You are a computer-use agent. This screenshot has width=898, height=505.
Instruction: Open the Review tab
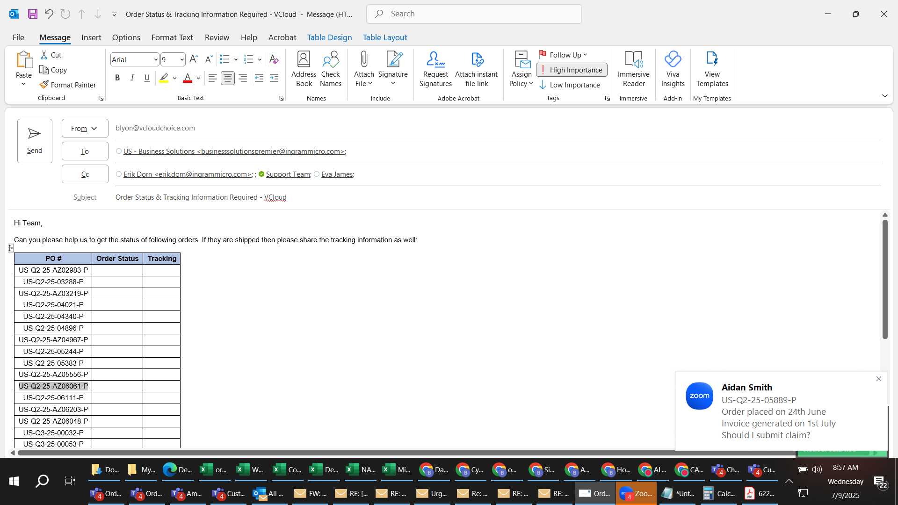point(217,37)
